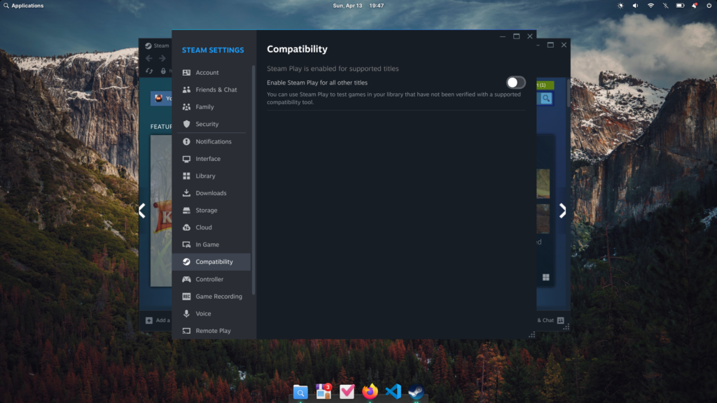
Task: Launch Firefox from the dock
Action: coord(370,392)
